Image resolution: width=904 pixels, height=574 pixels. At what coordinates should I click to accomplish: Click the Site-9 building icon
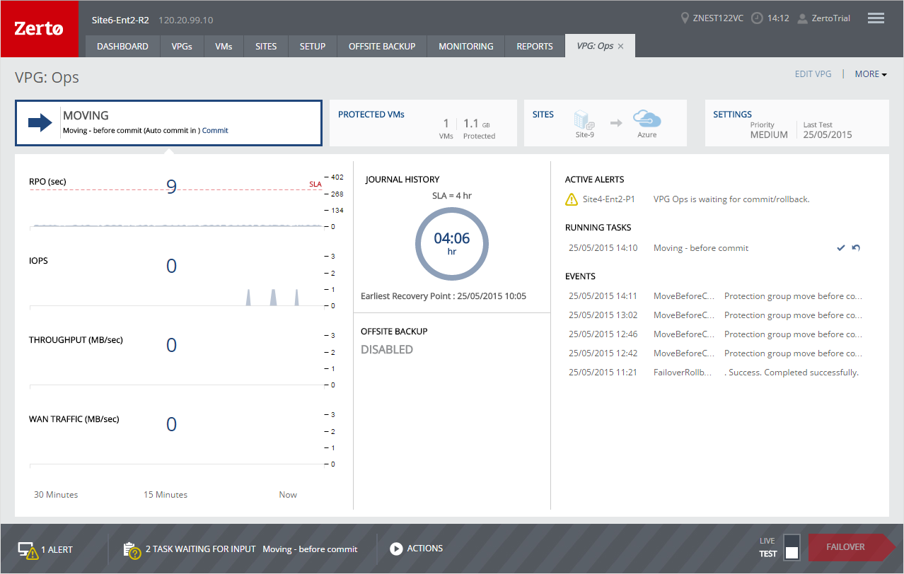tap(584, 120)
